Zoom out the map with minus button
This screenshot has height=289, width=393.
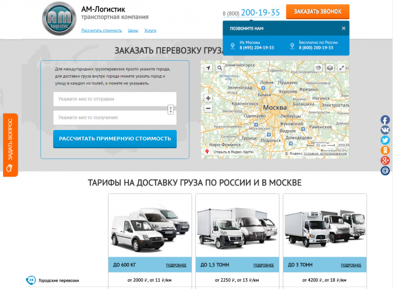tap(208, 108)
